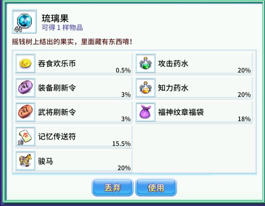Click the green 攻击药水 potion icon

146,63
